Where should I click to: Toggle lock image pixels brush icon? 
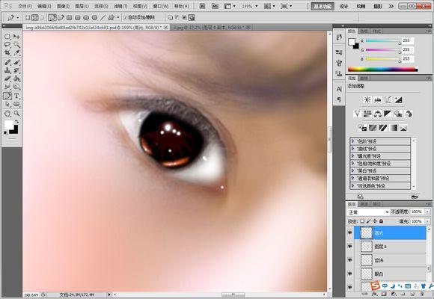coord(368,221)
